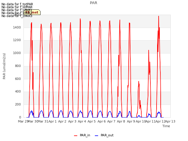Screen dimensions: 188x141
Task: Click the 200 y-axis tick label
Action: point(18,105)
